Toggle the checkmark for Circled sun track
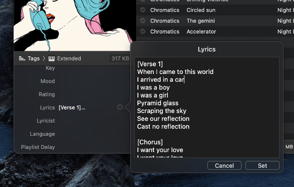The height and width of the screenshot is (187, 294). coord(142,10)
